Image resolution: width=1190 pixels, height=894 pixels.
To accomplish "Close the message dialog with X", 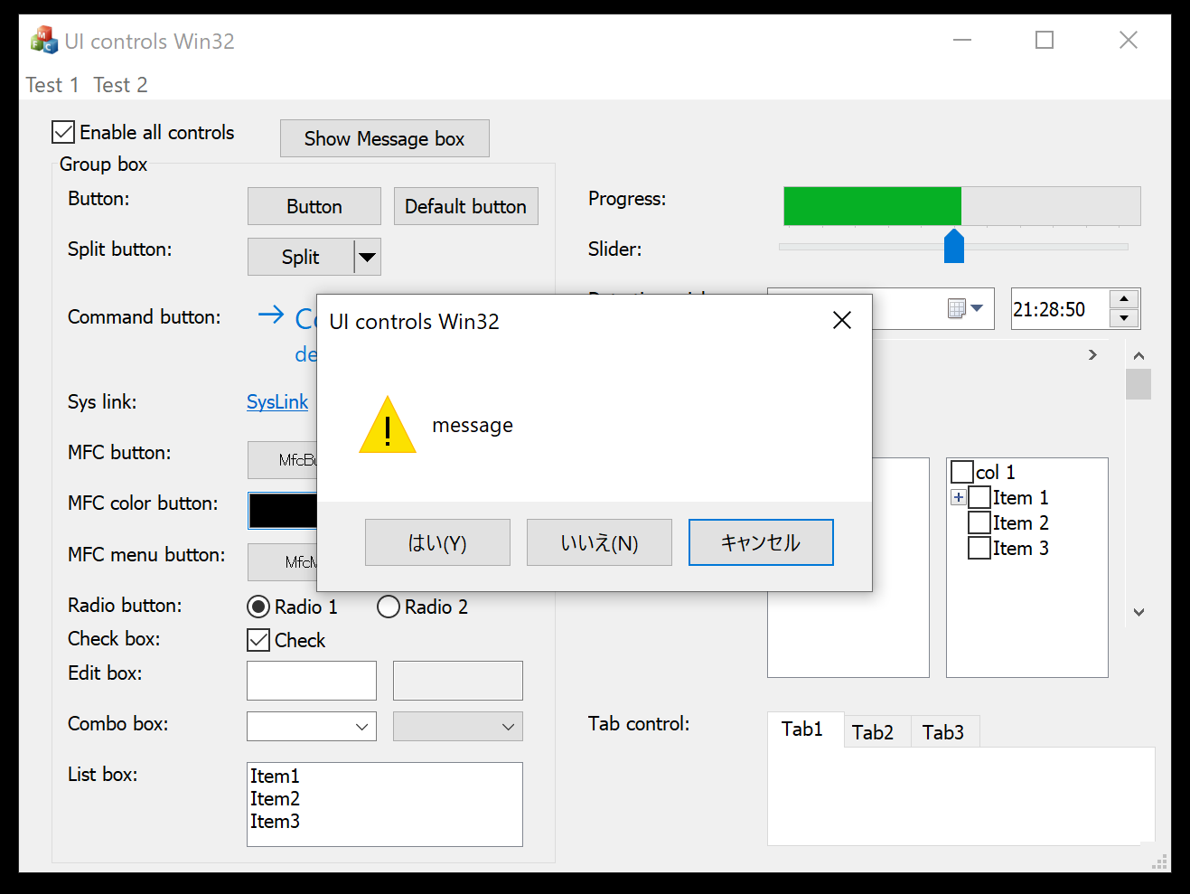I will click(x=842, y=320).
